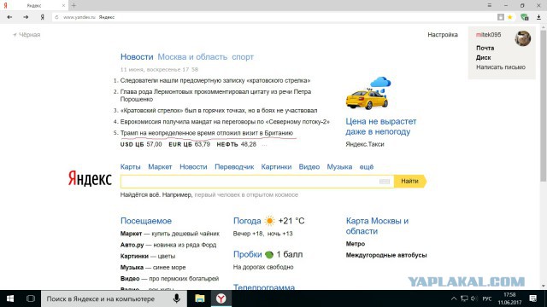The image size is (547, 307).
Task: Open on-screen keyboard icon in search field
Action: point(385,182)
